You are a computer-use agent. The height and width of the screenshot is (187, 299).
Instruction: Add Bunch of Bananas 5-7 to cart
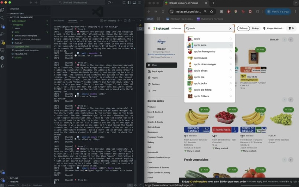tap(204, 110)
